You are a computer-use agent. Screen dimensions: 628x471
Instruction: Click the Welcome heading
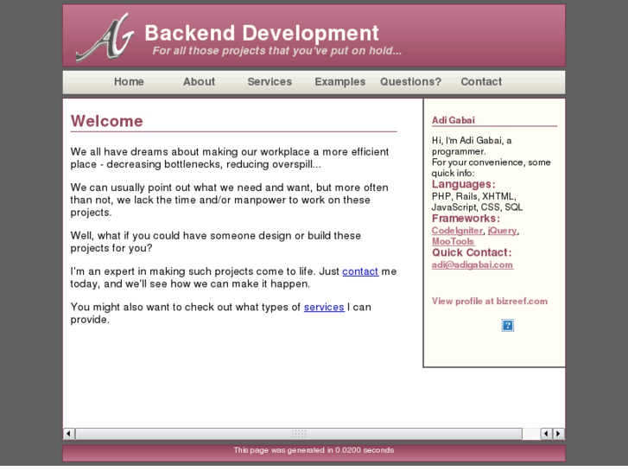(106, 121)
